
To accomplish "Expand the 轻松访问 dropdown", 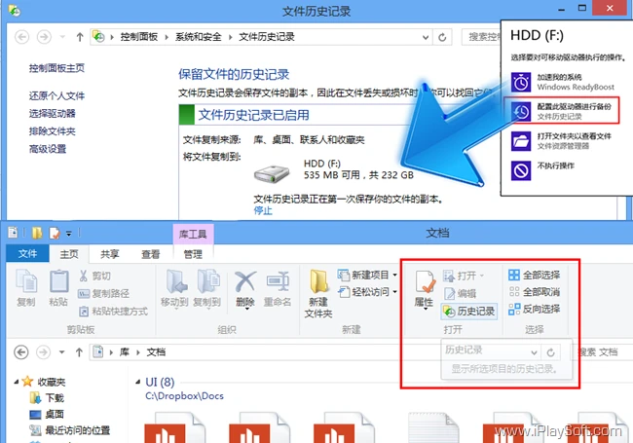I will coord(367,292).
